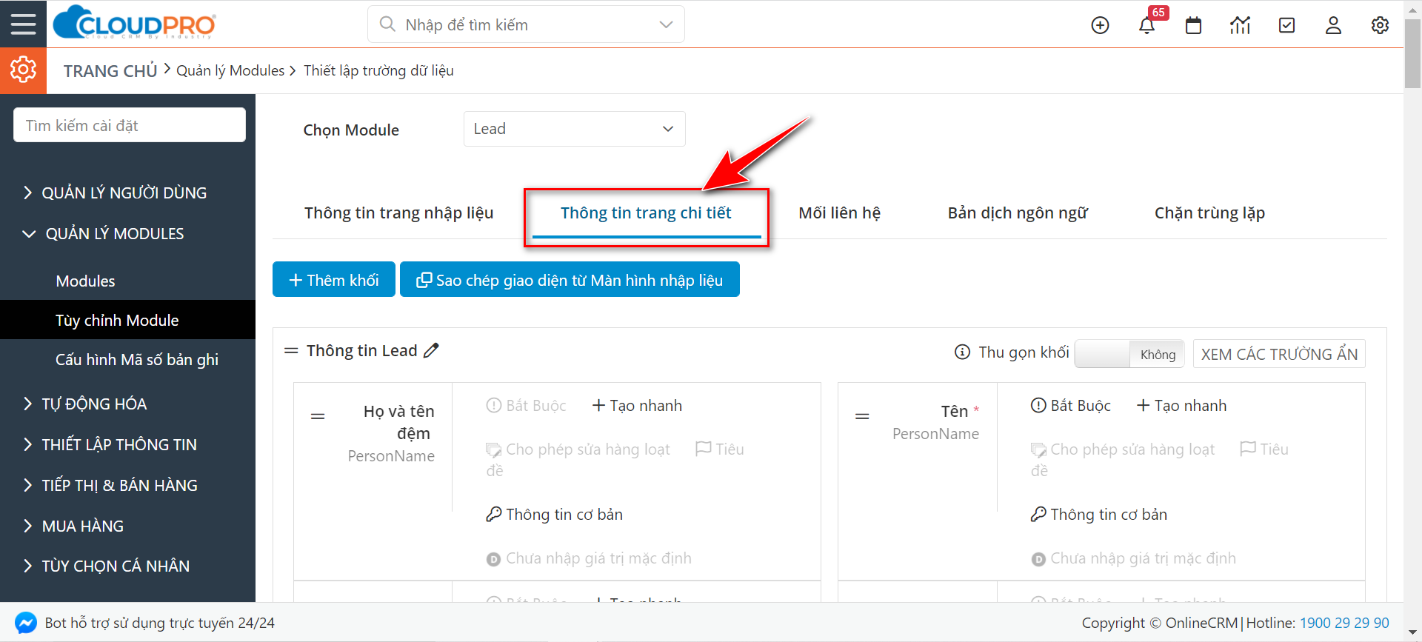Viewport: 1422px width, 642px height.
Task: Click info icon next to Thu gọn khối
Action: click(x=962, y=352)
